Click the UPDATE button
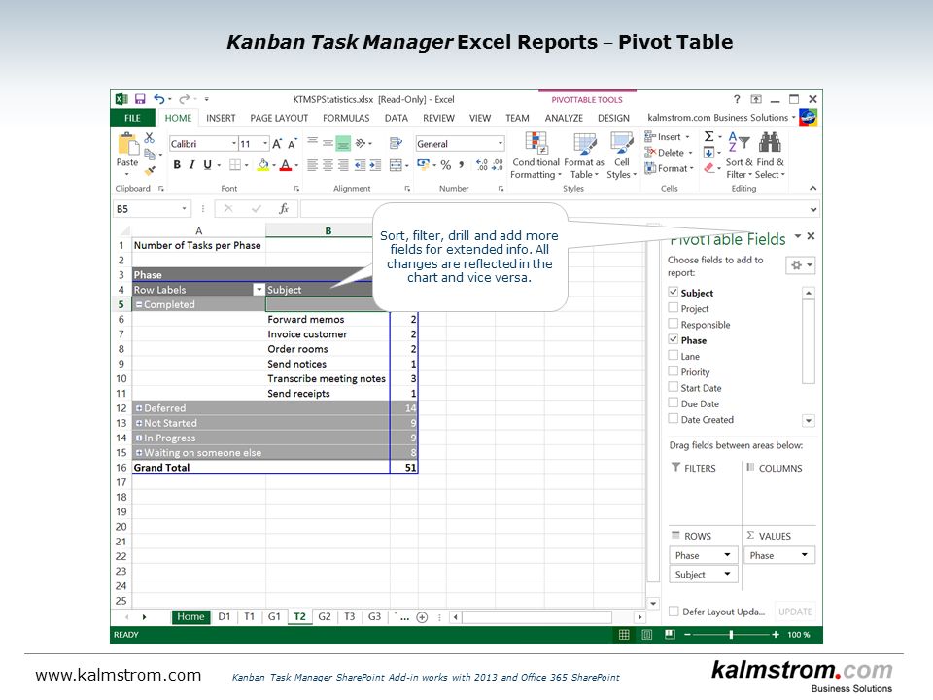Viewport: 933px width, 700px height. 795,612
